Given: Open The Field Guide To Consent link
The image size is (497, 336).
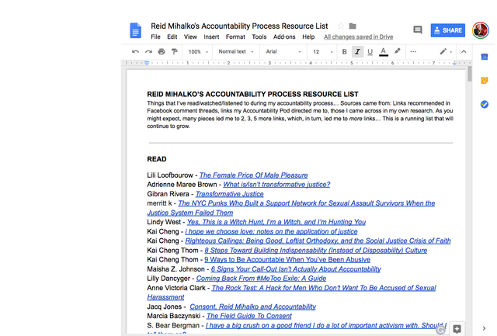Looking at the screenshot, I should tap(249, 316).
